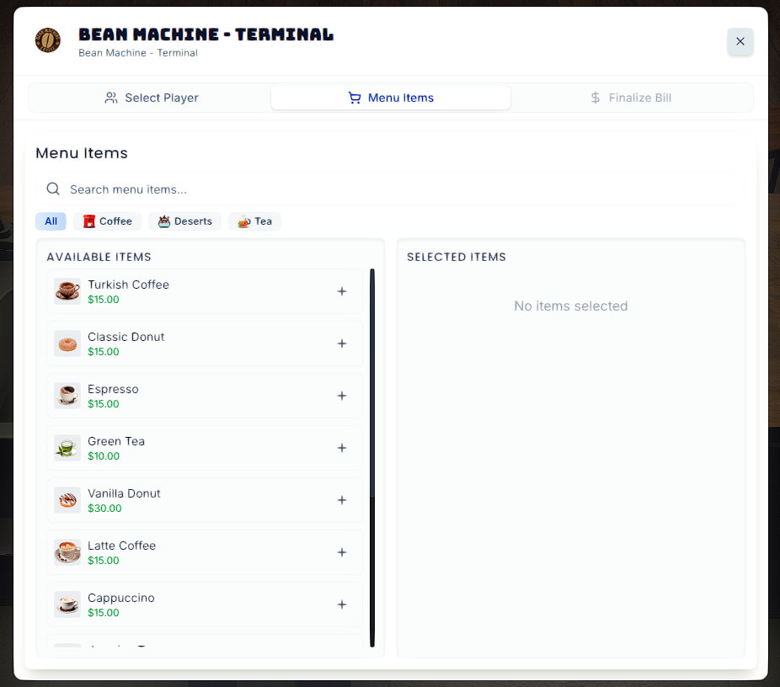Open the Menu Items tab

391,98
